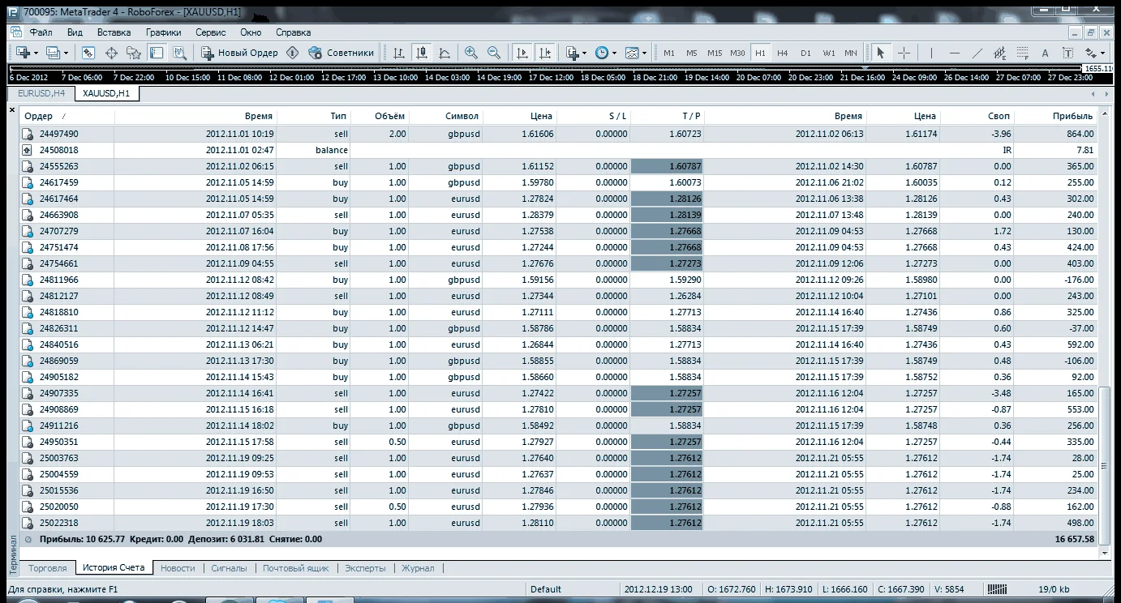The image size is (1121, 603).
Task: Open the Market Watch window icon
Action: point(88,53)
